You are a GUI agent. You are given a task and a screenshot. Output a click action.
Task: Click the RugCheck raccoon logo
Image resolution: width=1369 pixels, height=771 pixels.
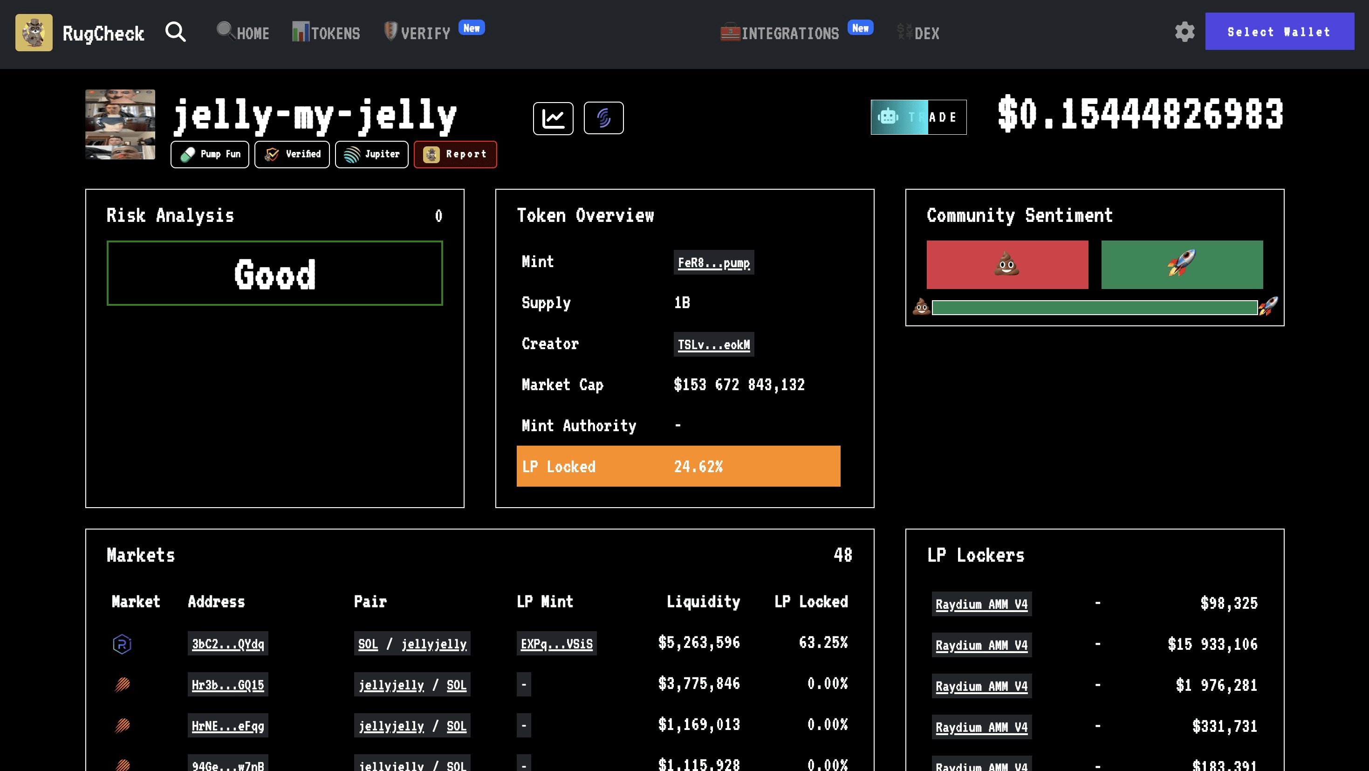34,33
